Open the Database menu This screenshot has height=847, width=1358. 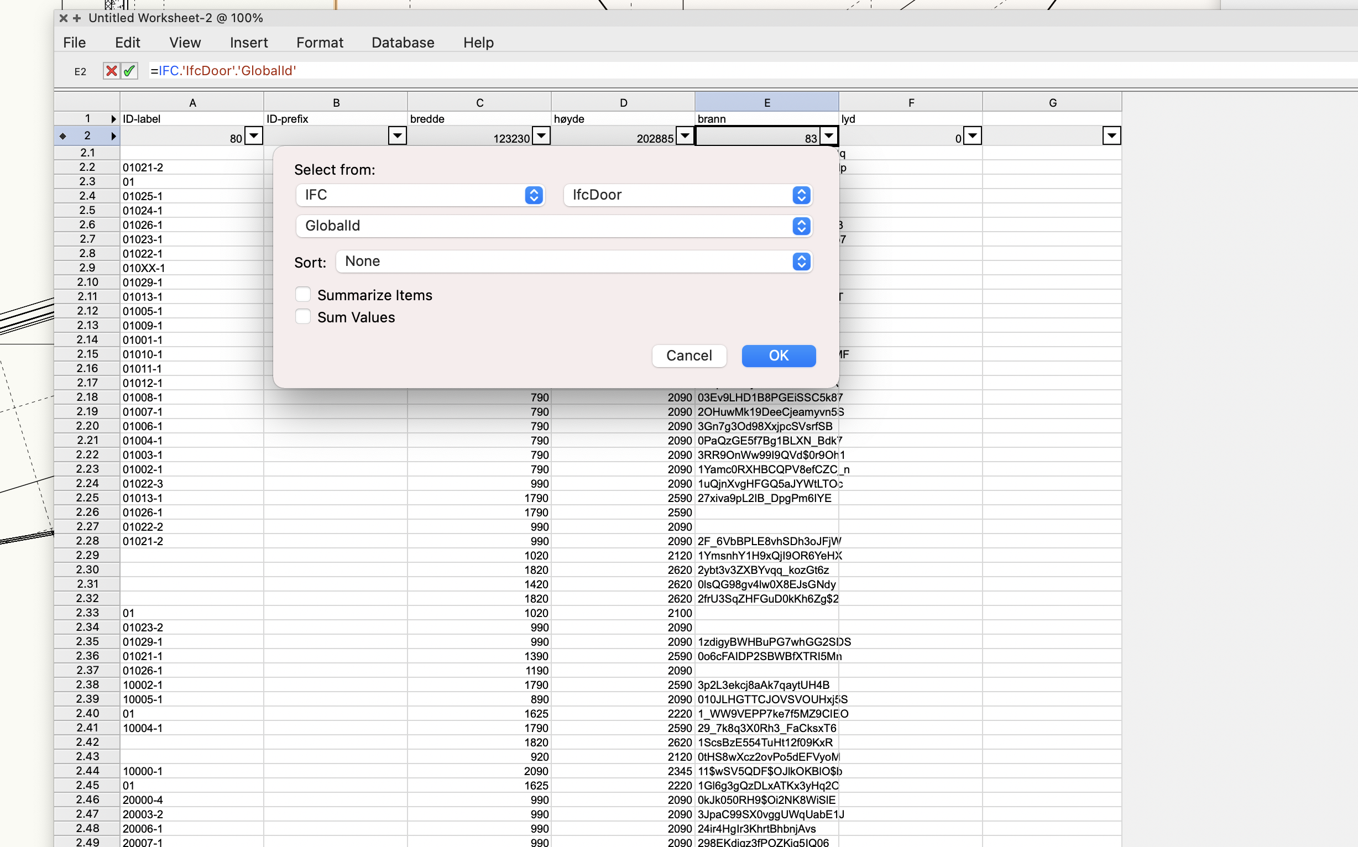point(403,43)
